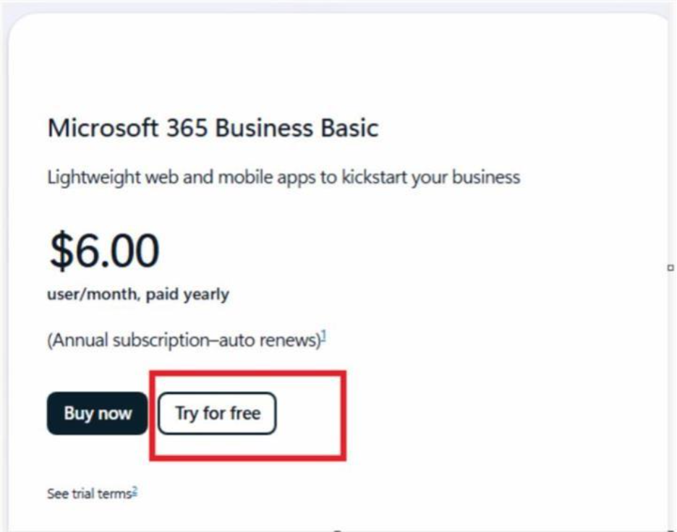Click the user/month, paid yearly label
677x532 pixels.
click(x=137, y=294)
